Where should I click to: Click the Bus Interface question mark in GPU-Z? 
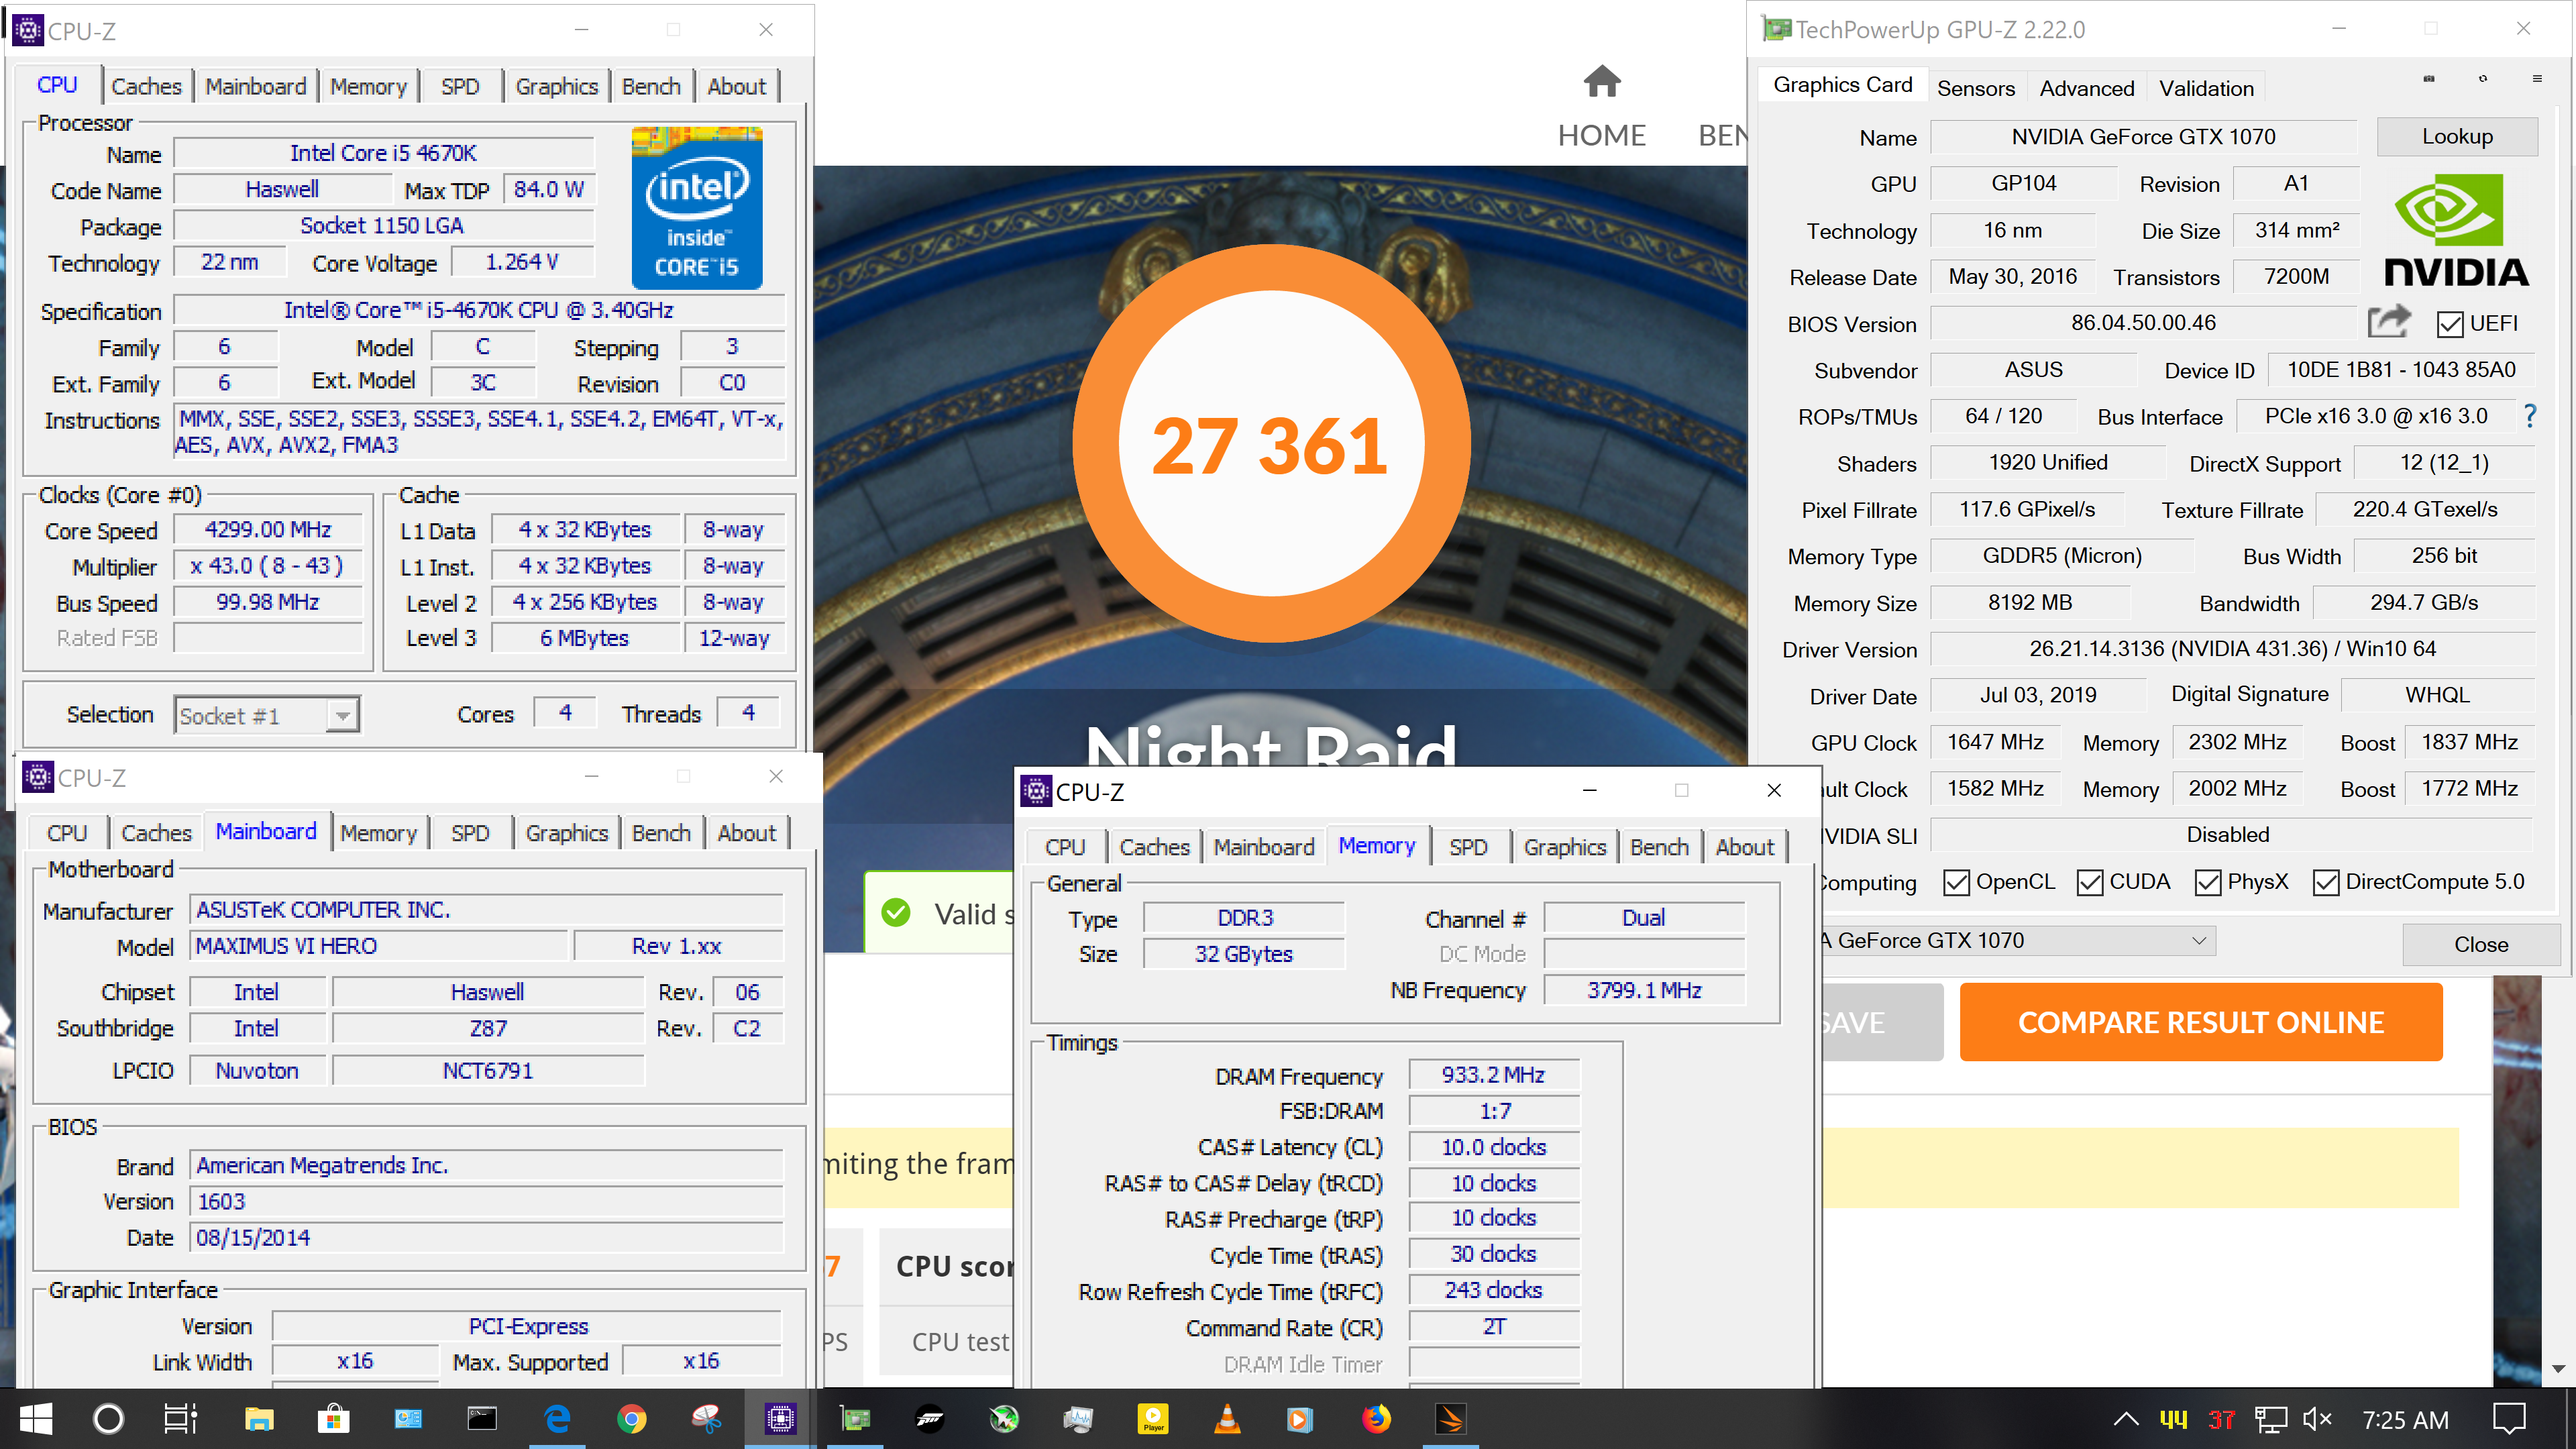[x=2530, y=416]
